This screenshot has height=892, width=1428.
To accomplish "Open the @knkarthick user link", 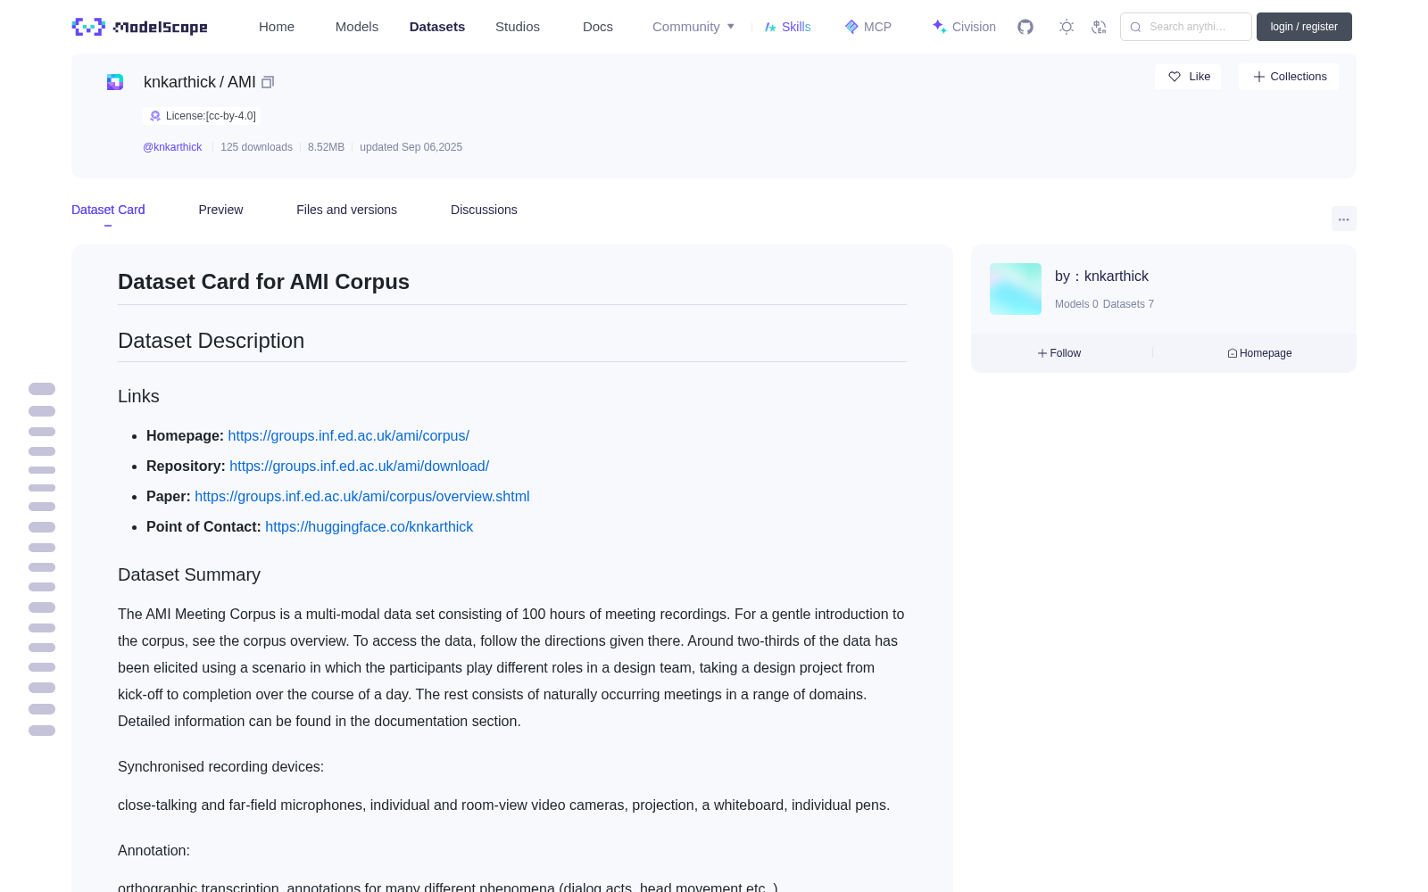I will (172, 147).
